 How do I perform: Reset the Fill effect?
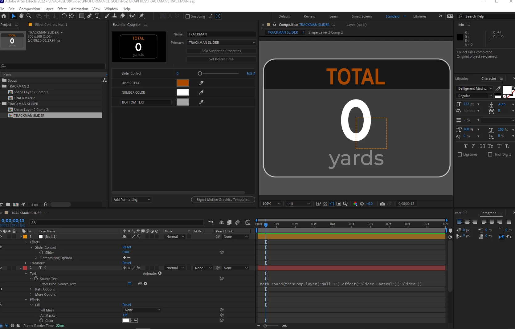[x=127, y=305]
